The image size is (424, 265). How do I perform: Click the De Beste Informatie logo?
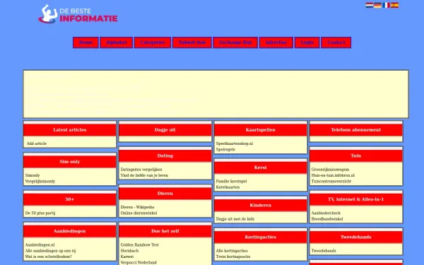[x=78, y=14]
